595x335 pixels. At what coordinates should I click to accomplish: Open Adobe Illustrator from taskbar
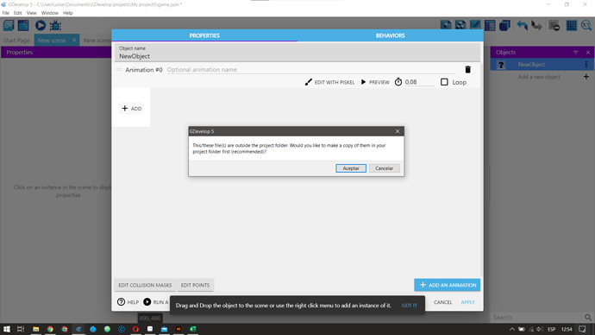[x=178, y=329]
